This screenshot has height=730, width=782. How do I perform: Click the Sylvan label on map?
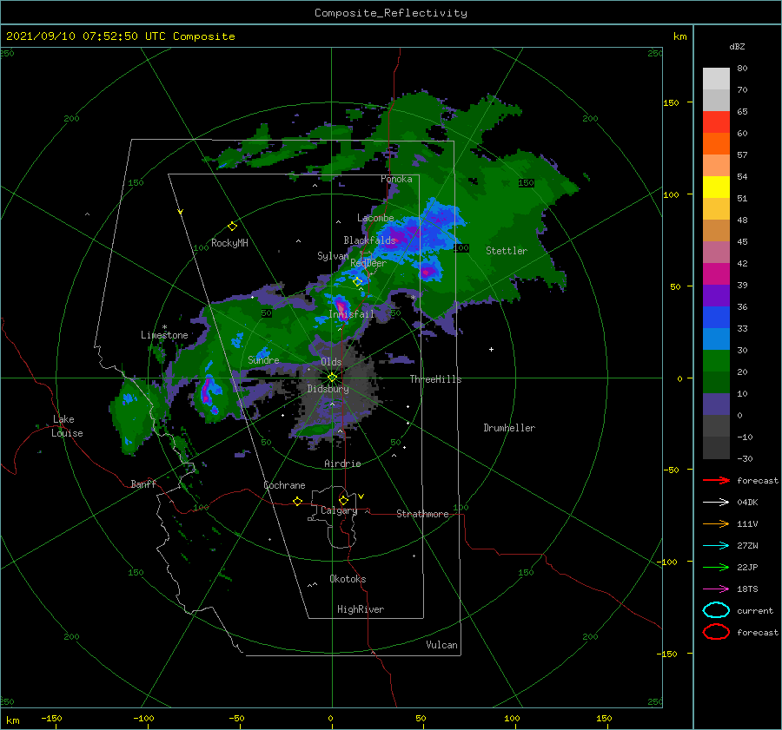coord(333,256)
